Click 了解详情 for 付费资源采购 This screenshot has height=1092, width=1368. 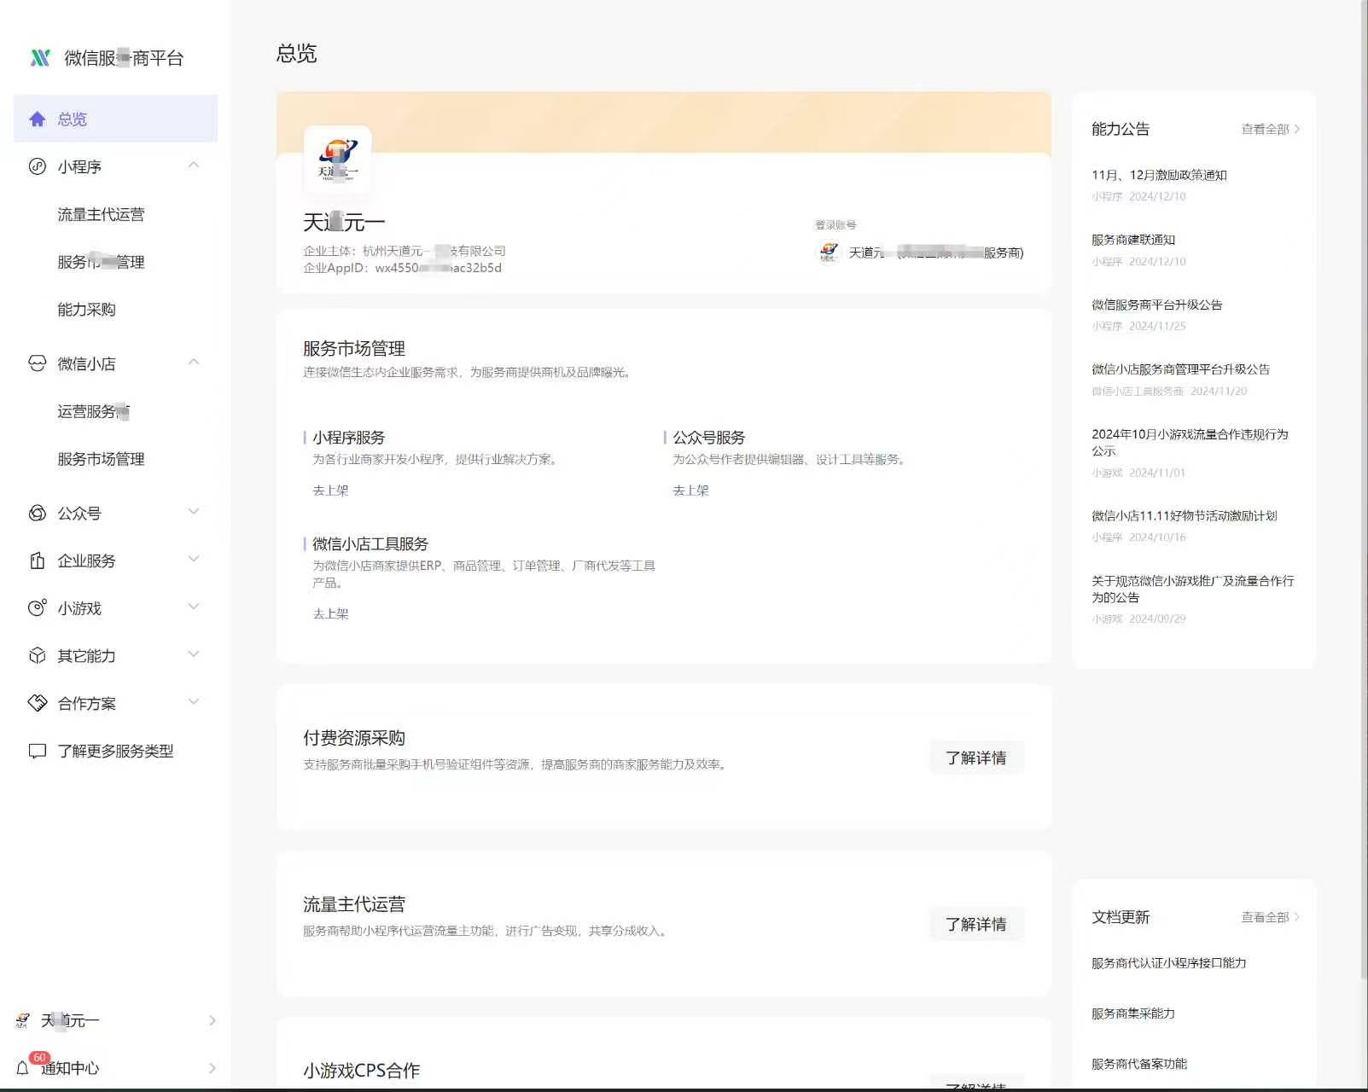click(x=976, y=758)
